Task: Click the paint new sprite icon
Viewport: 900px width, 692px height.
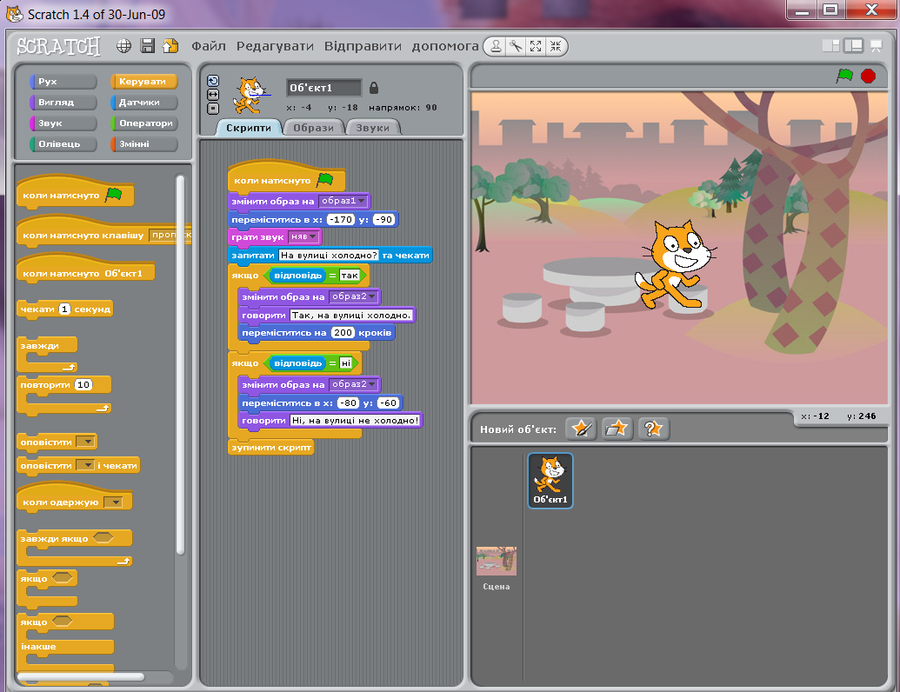Action: click(x=581, y=429)
